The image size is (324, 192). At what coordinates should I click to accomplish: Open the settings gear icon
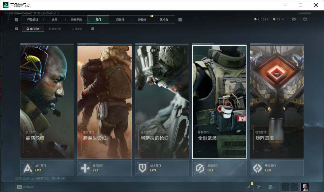[x=305, y=19]
